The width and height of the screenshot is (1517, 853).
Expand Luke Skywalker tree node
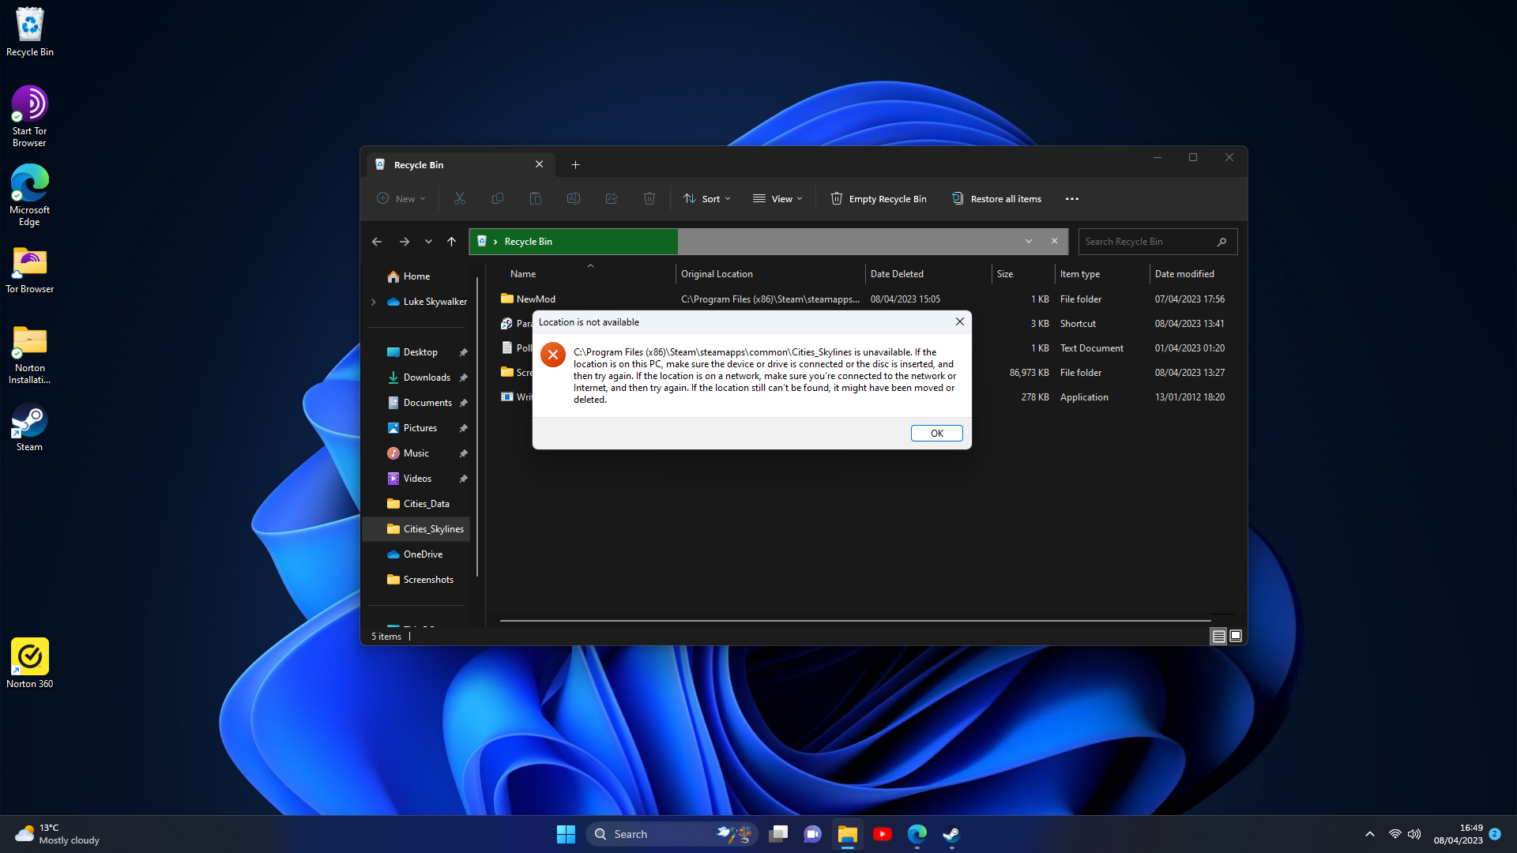tap(374, 302)
